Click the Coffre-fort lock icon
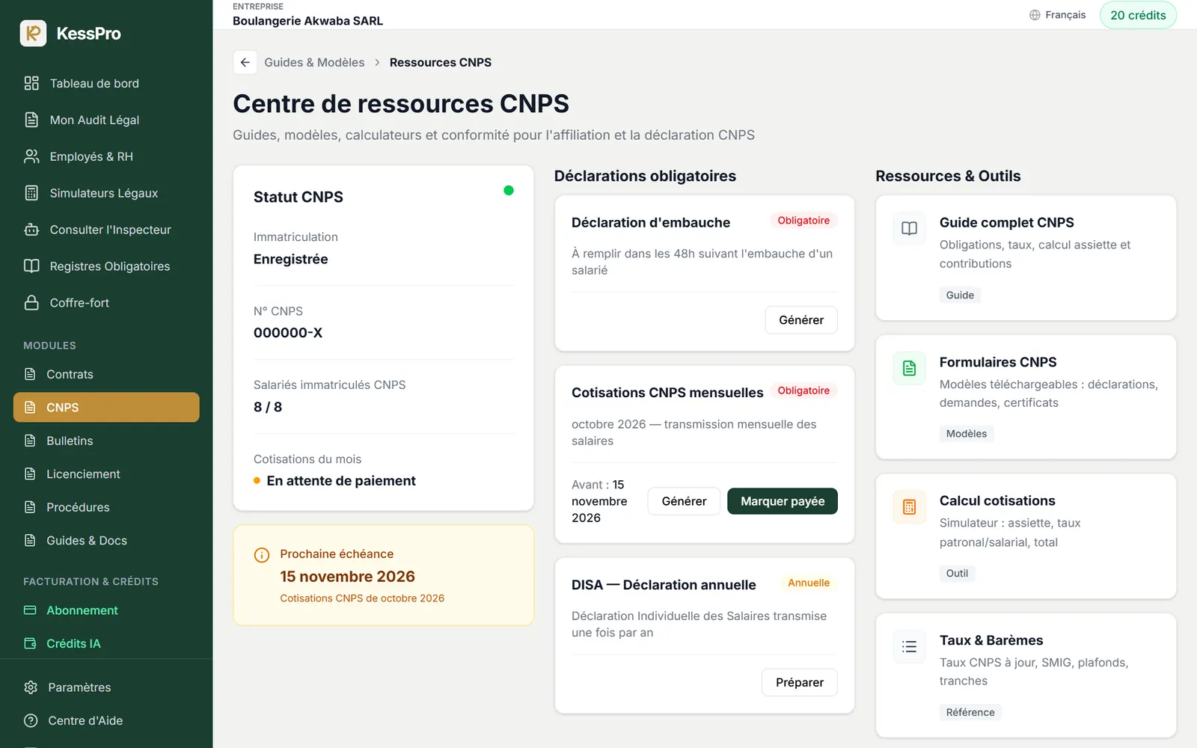The image size is (1197, 748). (x=31, y=303)
